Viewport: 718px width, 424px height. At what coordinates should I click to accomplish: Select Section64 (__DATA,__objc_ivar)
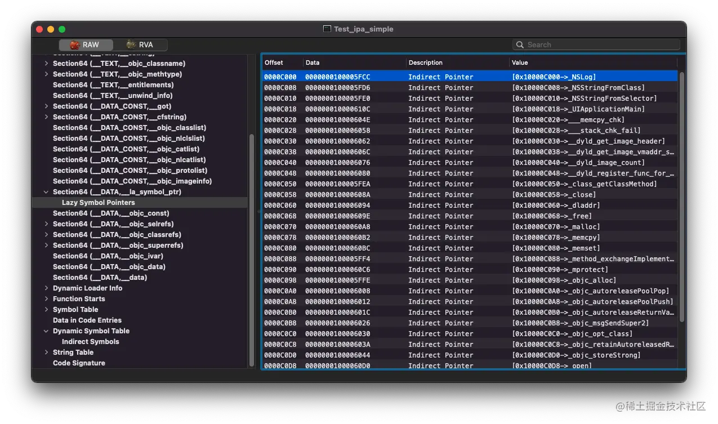tap(108, 256)
